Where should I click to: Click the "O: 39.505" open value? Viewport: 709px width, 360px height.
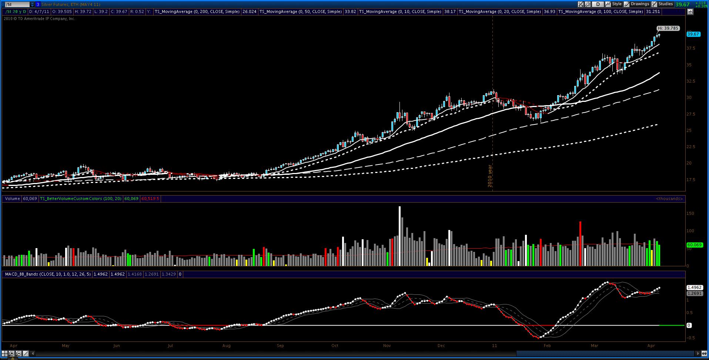pyautogui.click(x=62, y=12)
